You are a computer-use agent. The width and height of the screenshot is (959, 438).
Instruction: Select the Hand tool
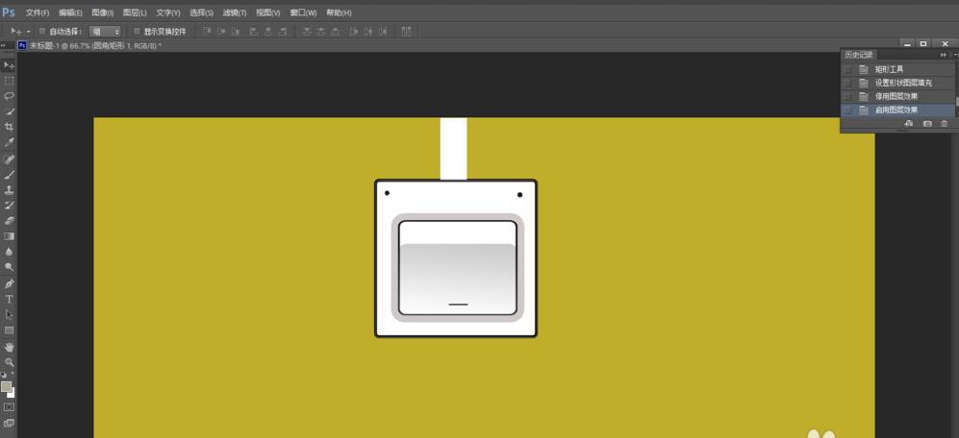point(9,346)
